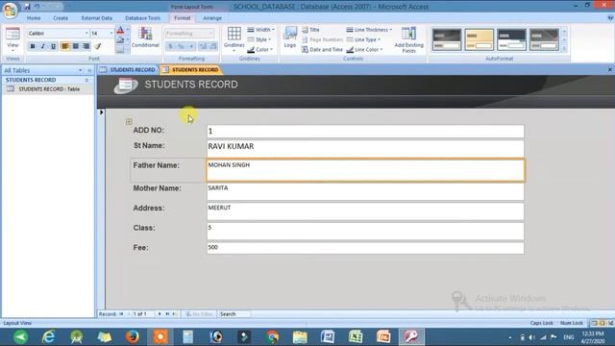Screen dimensions: 615x346
Task: Expand Line Thickness options
Action: point(369,30)
